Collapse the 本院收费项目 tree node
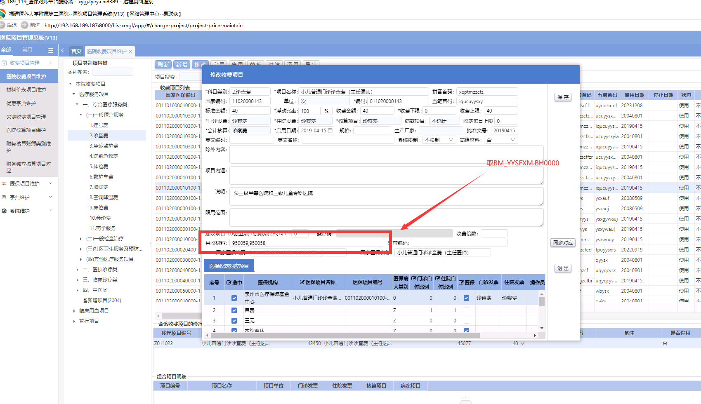 71,84
